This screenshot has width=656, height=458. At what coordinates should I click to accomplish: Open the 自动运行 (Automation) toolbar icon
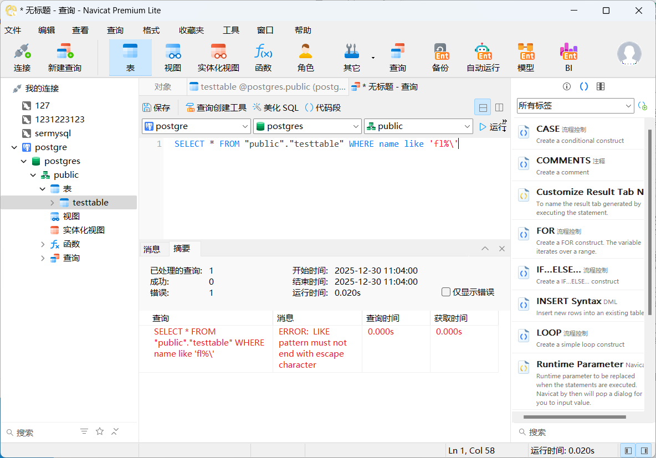coord(483,58)
